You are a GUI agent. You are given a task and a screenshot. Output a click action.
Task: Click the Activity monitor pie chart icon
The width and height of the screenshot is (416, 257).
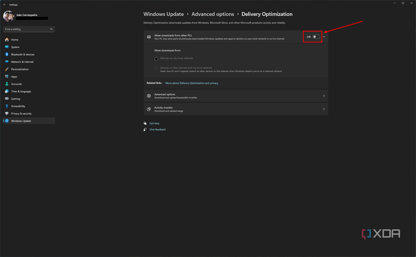(x=149, y=109)
